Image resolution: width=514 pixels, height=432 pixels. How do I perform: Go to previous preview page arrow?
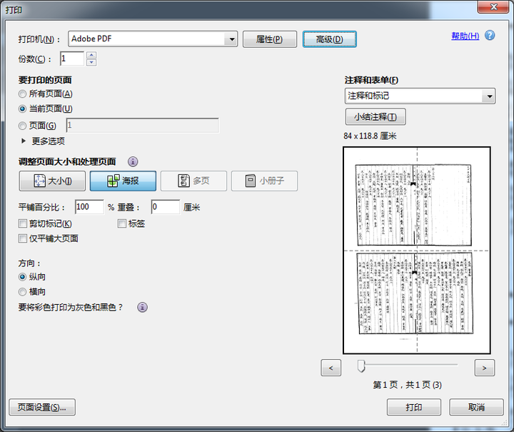coord(331,368)
